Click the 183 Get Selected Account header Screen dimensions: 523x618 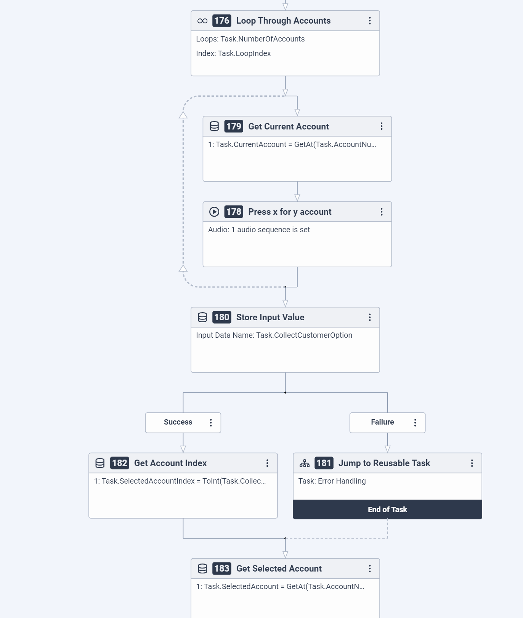click(x=279, y=568)
